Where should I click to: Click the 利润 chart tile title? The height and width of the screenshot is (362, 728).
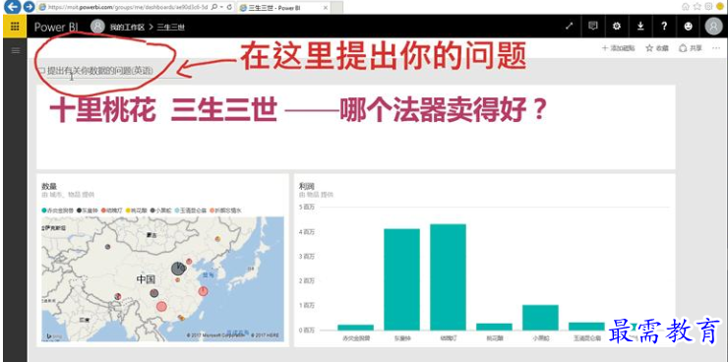click(306, 186)
